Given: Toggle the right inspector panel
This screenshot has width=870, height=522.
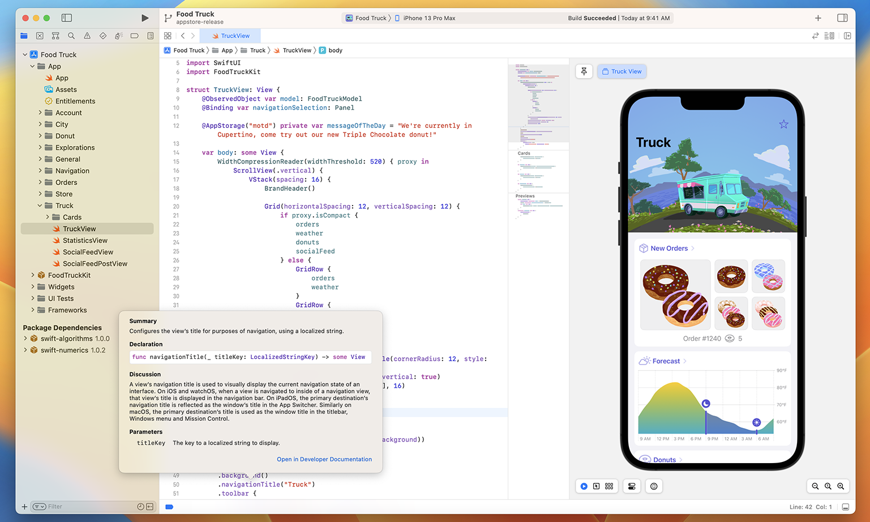Looking at the screenshot, I should coord(842,18).
